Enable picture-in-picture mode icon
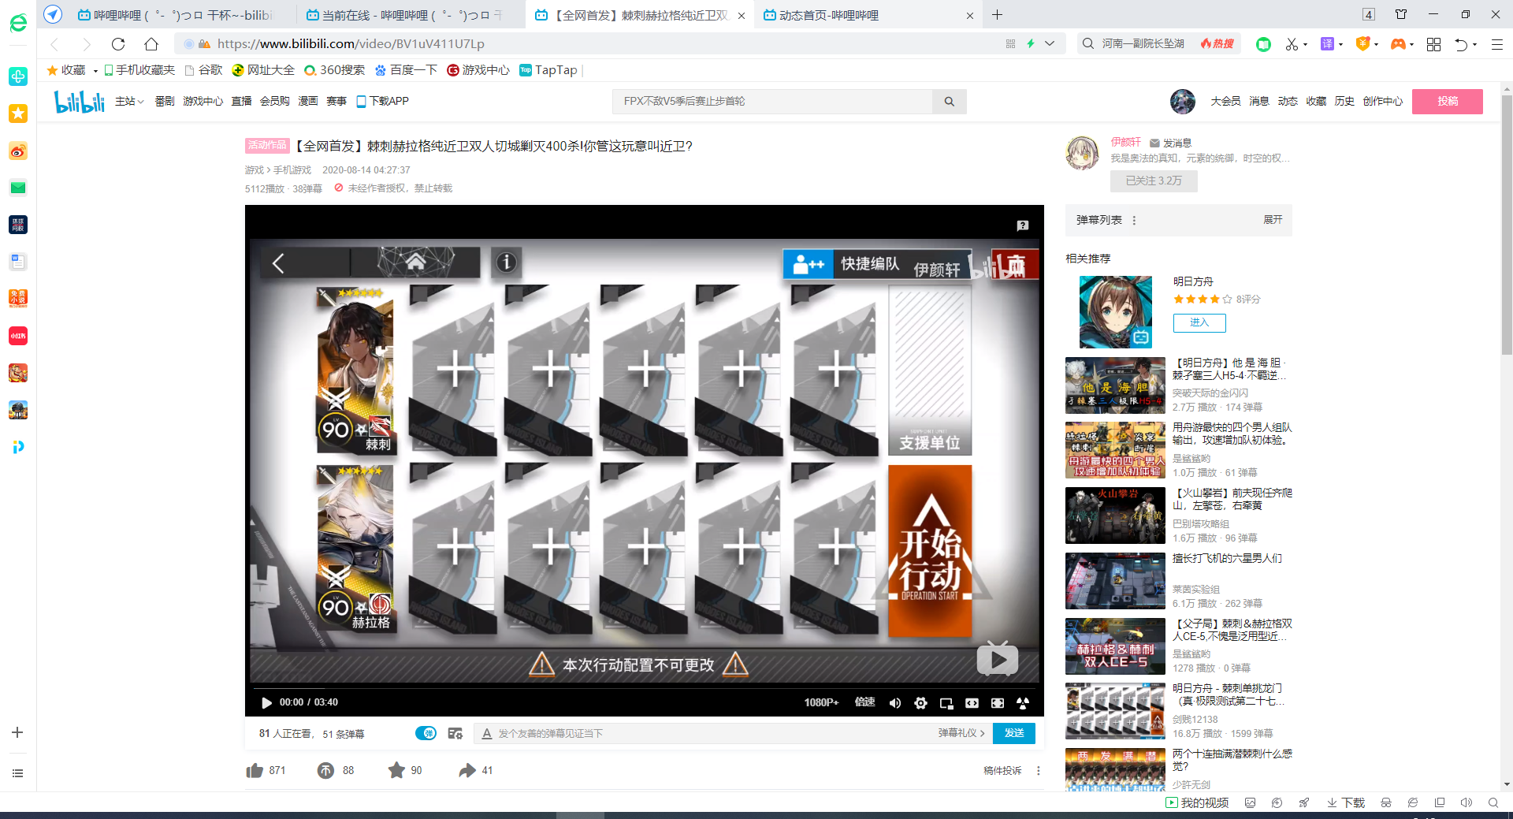The height and width of the screenshot is (819, 1513). click(946, 703)
